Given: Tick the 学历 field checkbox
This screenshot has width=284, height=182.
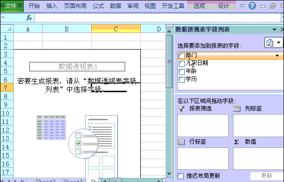Looking at the screenshot, I should pos(182,80).
